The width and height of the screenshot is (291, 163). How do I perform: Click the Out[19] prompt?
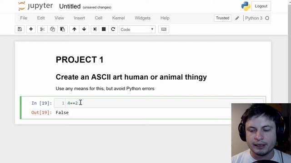tap(41, 113)
